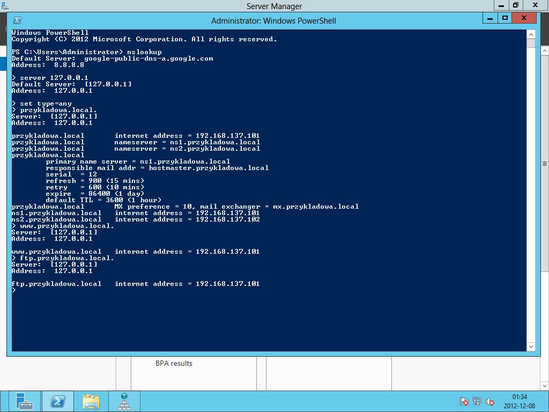Click the 'server 127.0.0.1' command line

coord(50,78)
